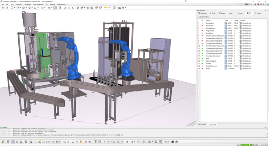269x146 pixels.
Task: Click the red direction arrow of BottleInPos row
Action: click(202, 23)
